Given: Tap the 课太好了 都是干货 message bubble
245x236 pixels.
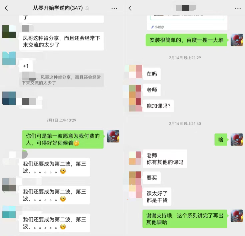Looking at the screenshot, I should coord(157,197).
